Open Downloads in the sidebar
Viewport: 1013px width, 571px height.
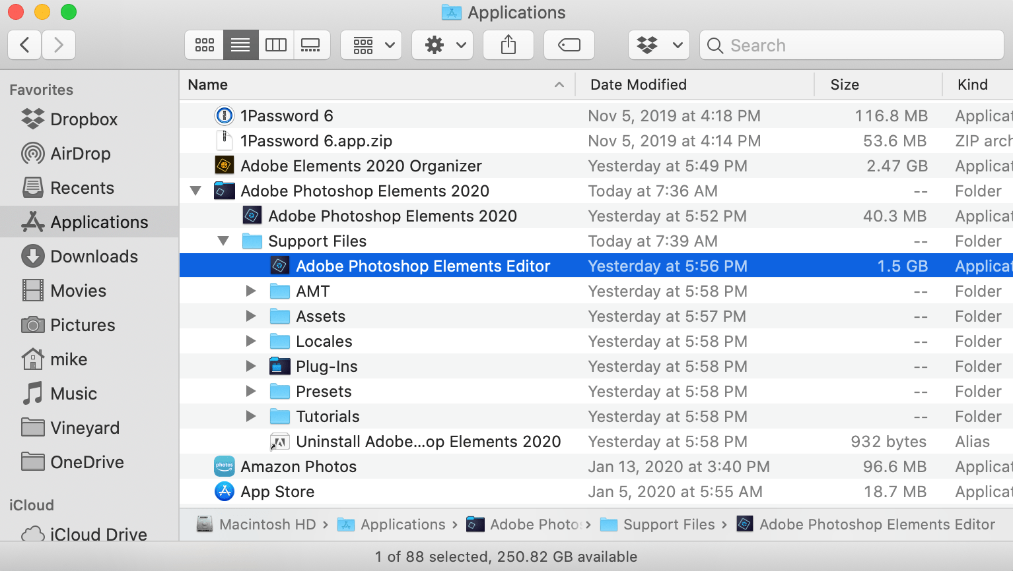(90, 256)
